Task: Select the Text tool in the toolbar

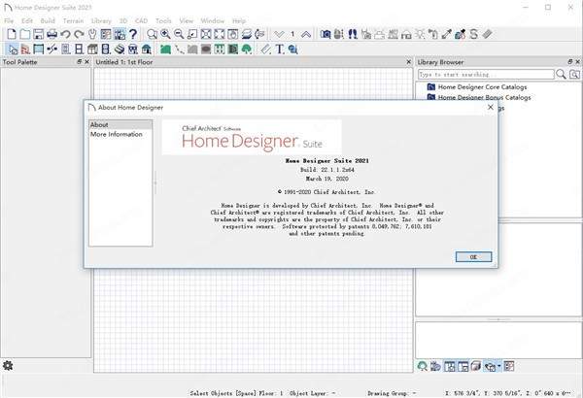Action: pyautogui.click(x=279, y=49)
